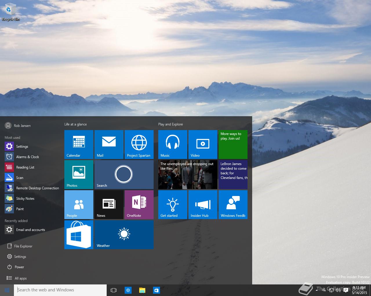Open the LeBron James sports tile
This screenshot has width=371, height=296.
coord(233,175)
